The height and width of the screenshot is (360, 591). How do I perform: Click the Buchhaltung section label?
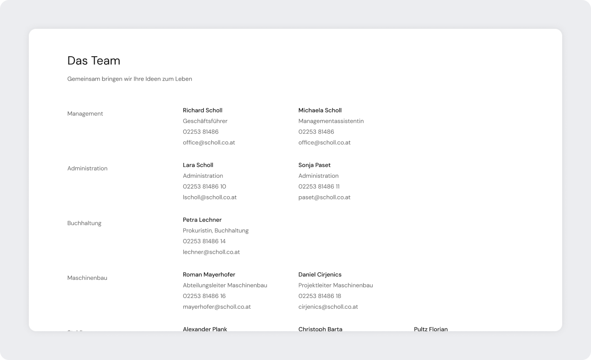tap(84, 223)
